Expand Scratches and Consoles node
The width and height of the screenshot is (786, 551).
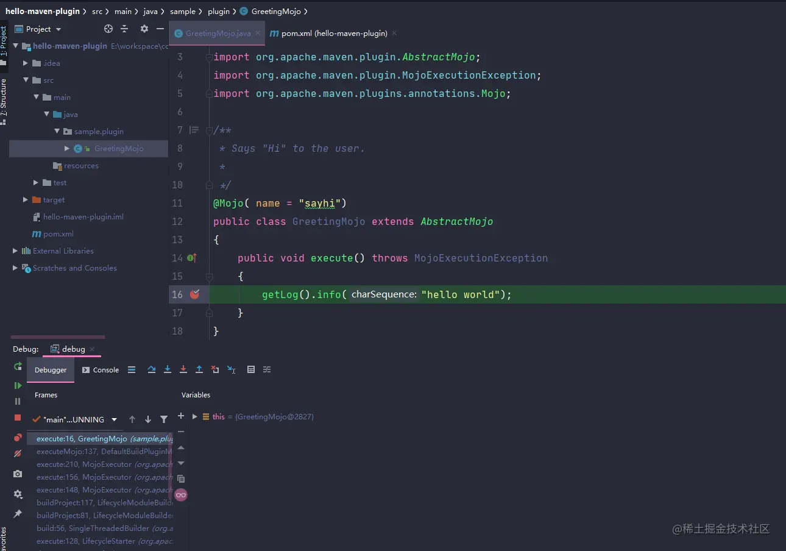[15, 268]
